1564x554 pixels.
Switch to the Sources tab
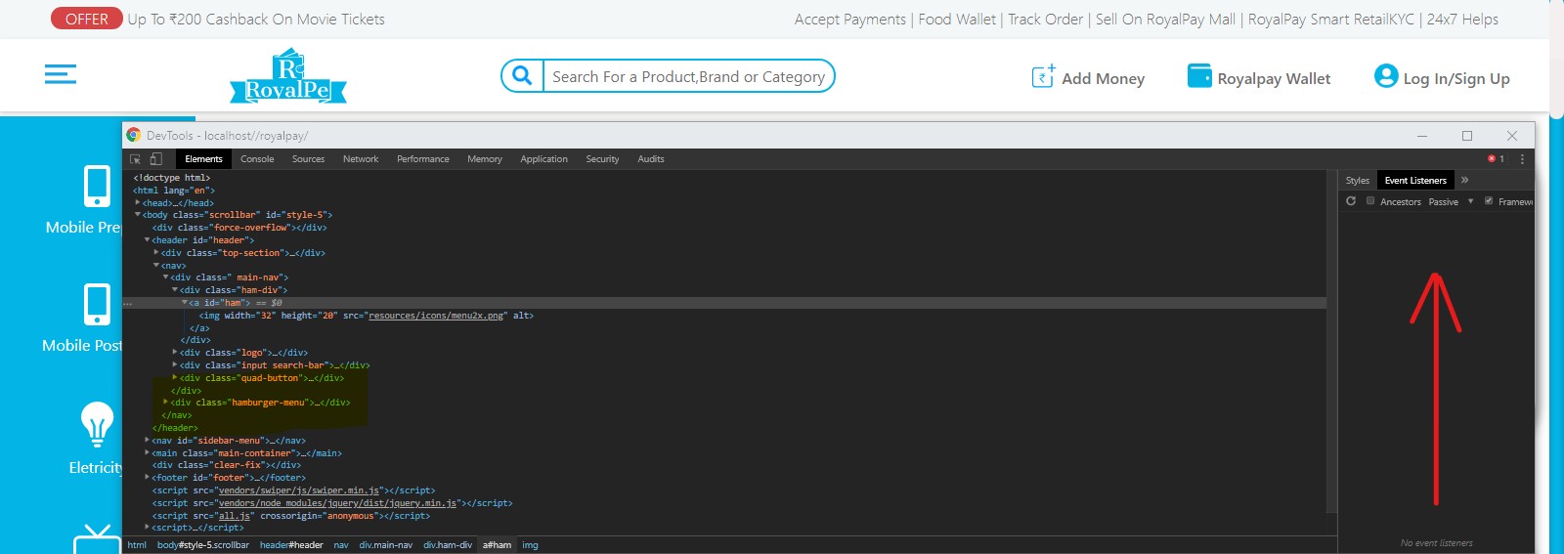308,158
